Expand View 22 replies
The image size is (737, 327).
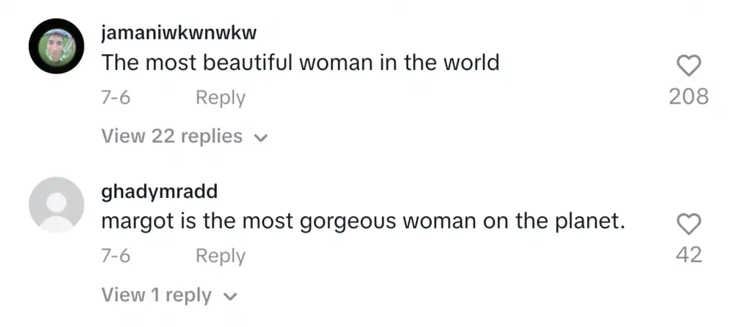pos(172,136)
